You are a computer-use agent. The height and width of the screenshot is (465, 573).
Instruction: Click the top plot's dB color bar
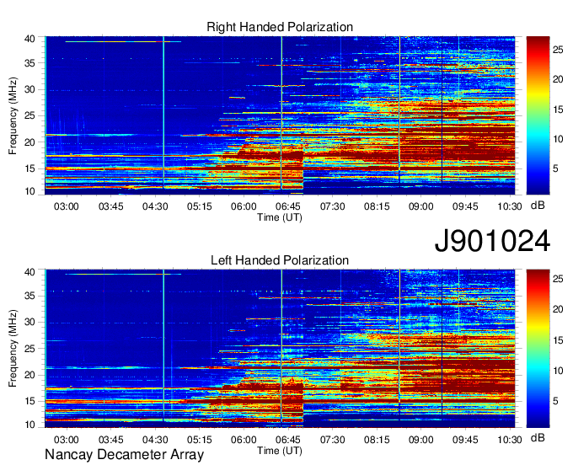(x=538, y=115)
